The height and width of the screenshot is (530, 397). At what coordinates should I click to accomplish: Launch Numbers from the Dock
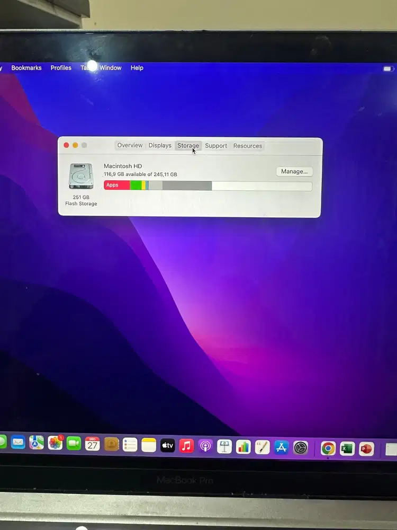coord(243,447)
